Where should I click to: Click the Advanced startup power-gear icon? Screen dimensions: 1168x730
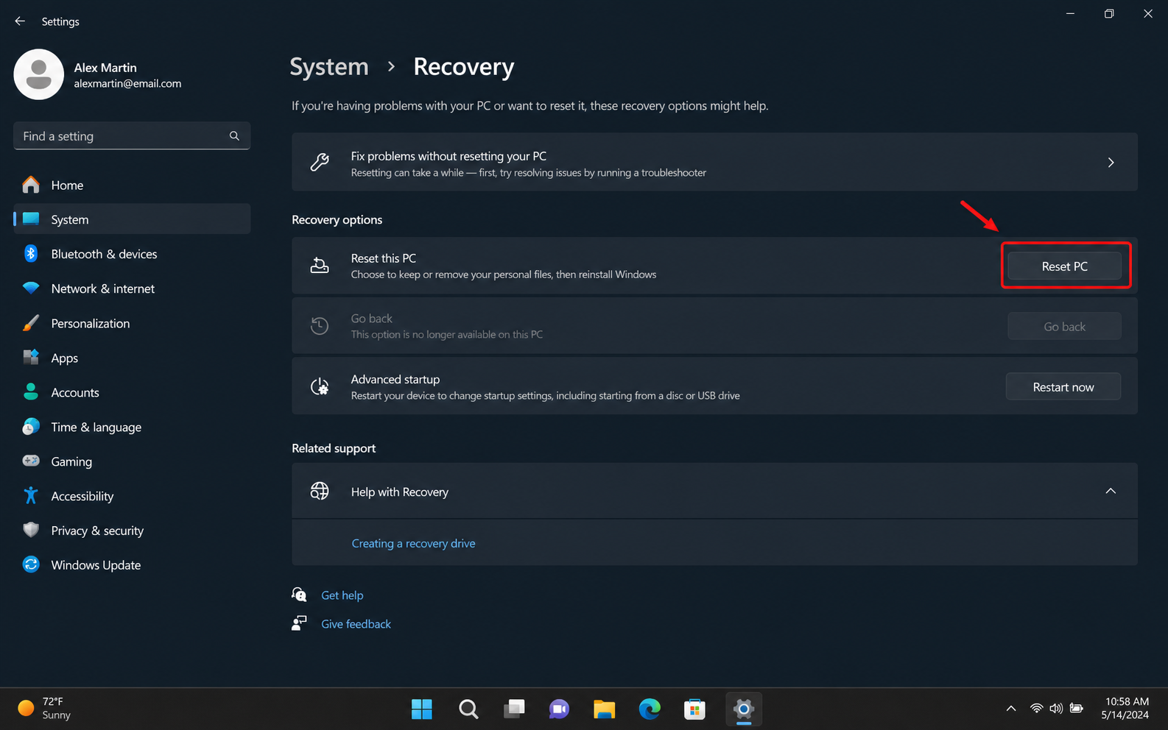pos(320,386)
